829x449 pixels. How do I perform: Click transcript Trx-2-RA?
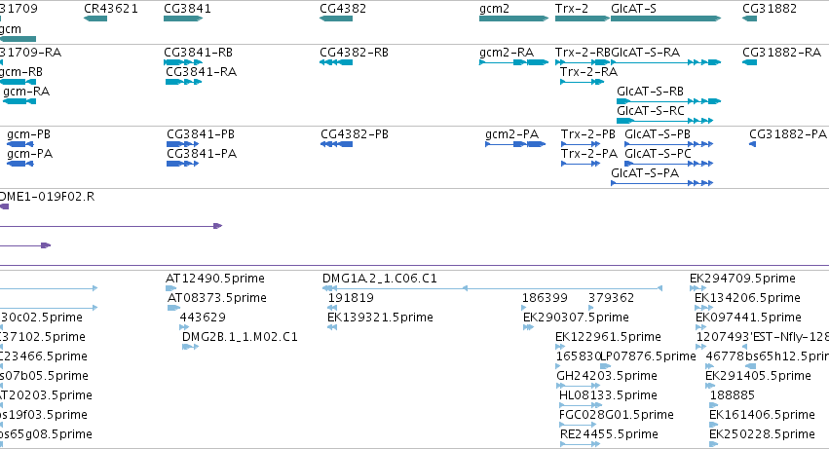583,82
